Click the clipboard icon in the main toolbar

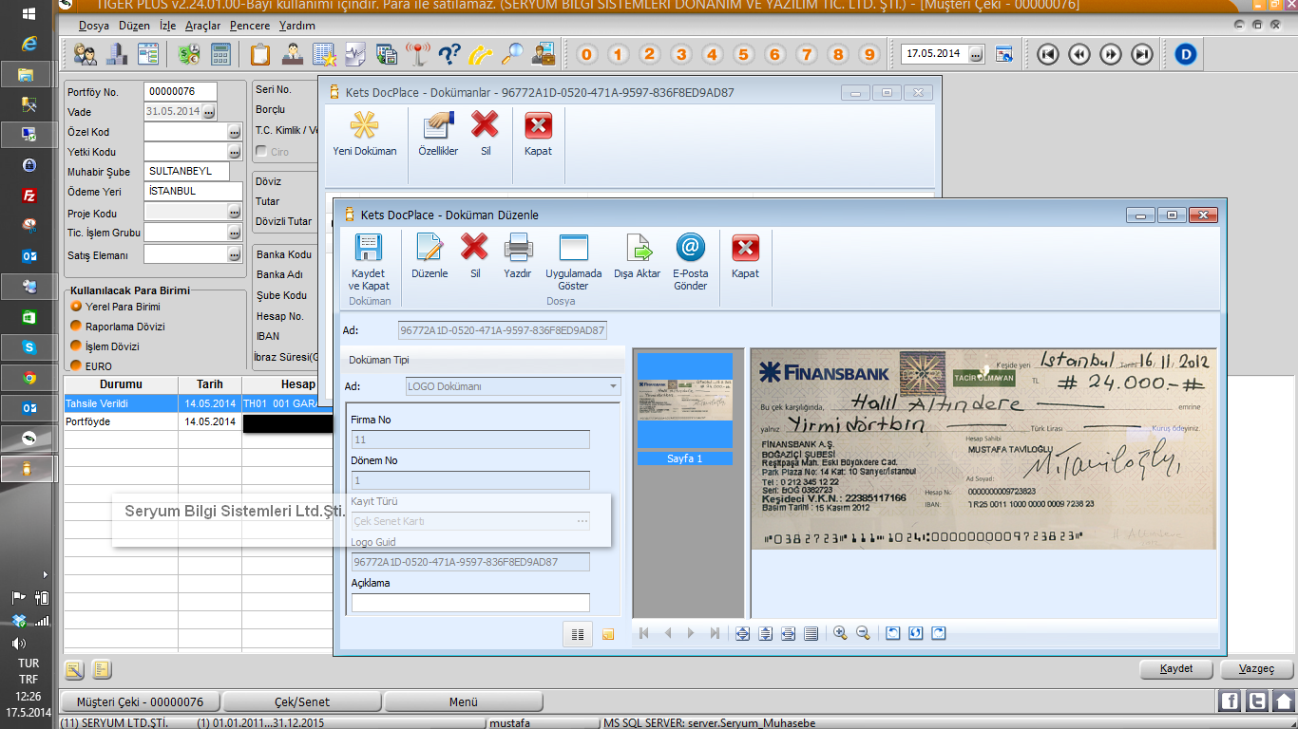259,54
